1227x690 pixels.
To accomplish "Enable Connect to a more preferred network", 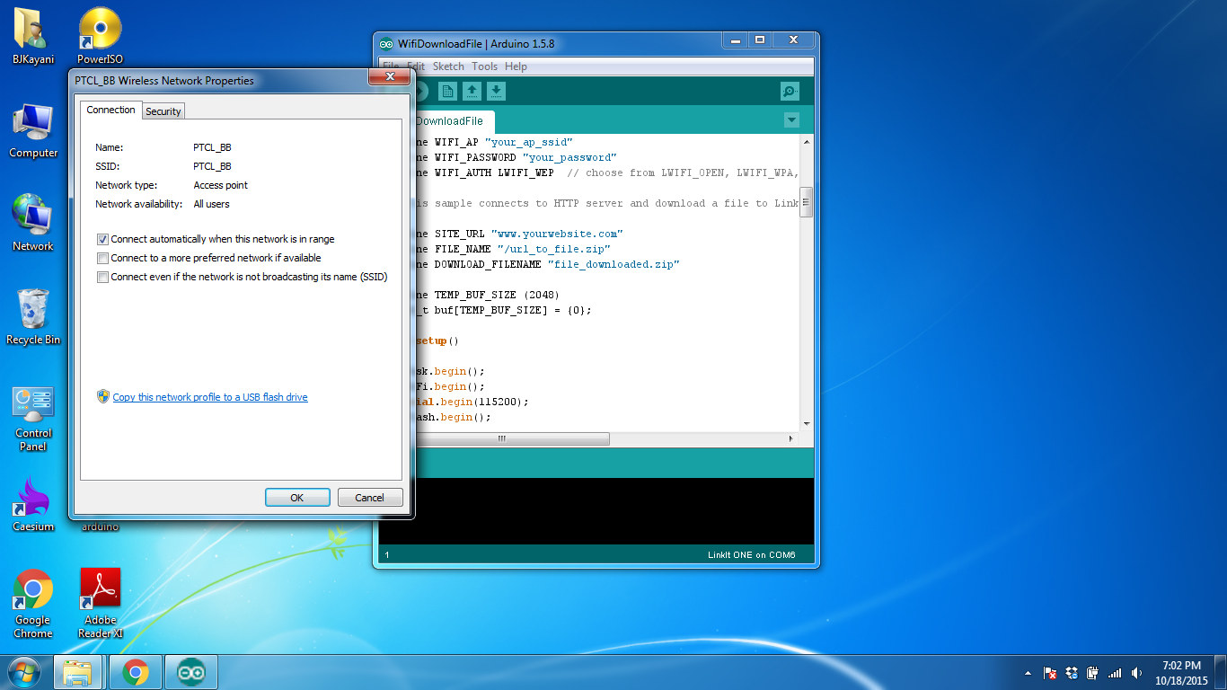I will click(x=102, y=259).
